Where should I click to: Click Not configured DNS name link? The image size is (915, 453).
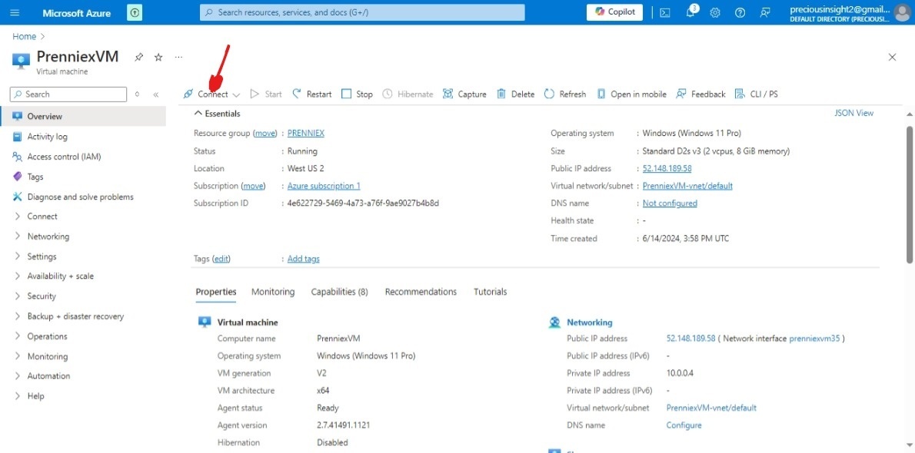[670, 203]
